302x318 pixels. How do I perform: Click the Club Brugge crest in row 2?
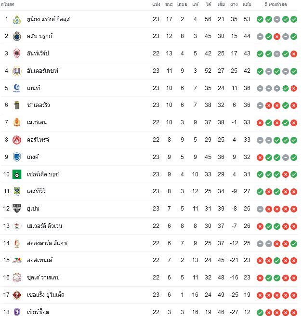coord(17,36)
